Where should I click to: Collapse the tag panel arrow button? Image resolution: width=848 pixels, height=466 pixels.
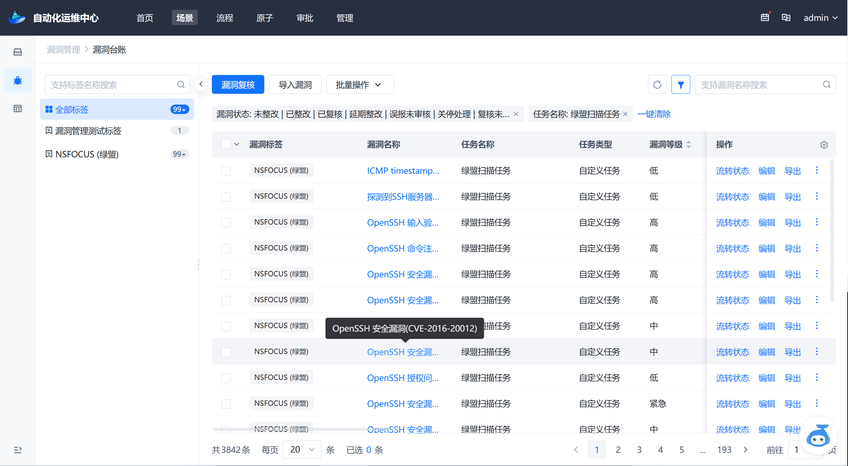[201, 84]
